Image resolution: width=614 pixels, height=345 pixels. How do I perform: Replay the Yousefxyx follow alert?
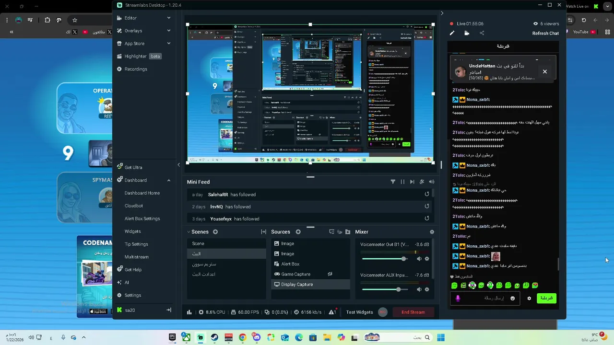(427, 218)
